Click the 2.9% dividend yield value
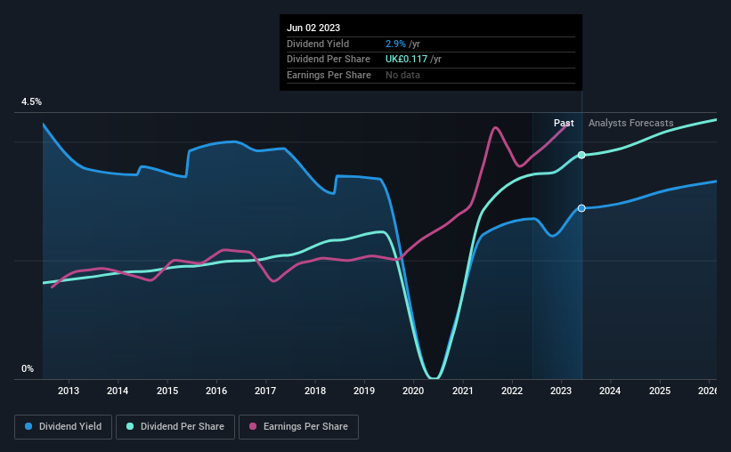 point(395,44)
